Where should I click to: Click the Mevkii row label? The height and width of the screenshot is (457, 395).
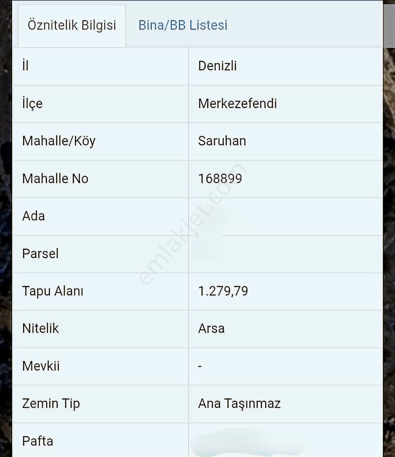(41, 366)
